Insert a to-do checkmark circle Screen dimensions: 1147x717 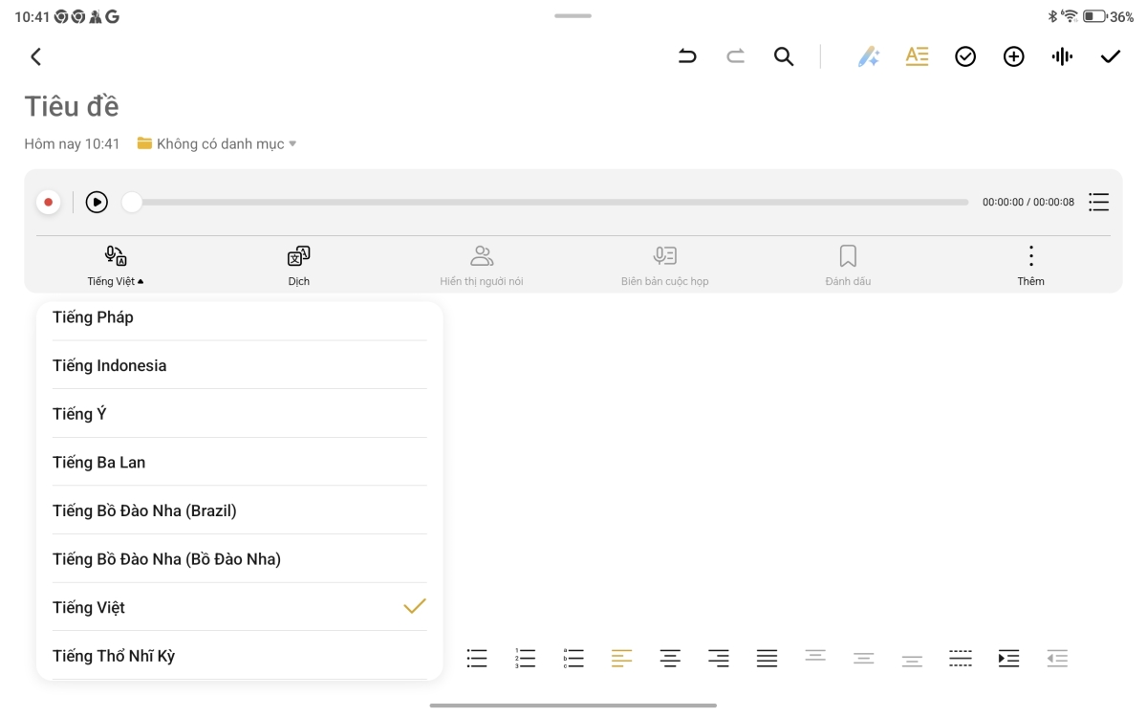click(965, 57)
